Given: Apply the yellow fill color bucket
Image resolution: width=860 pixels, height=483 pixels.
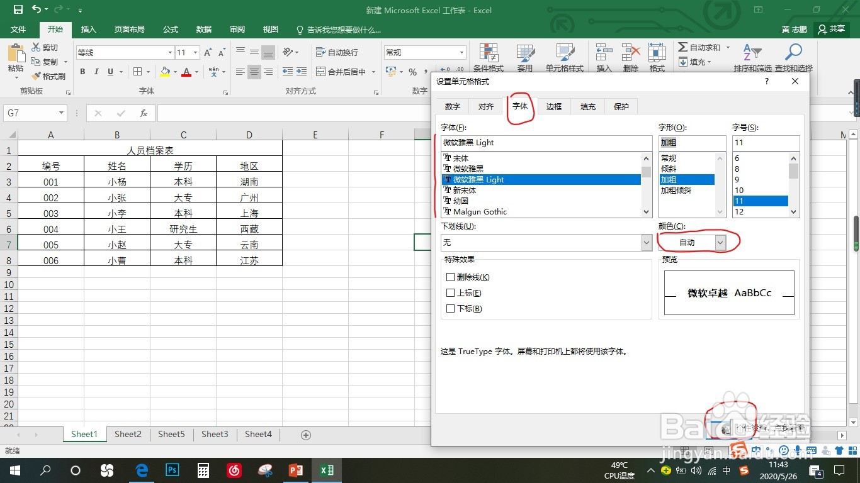Looking at the screenshot, I should click(x=165, y=72).
